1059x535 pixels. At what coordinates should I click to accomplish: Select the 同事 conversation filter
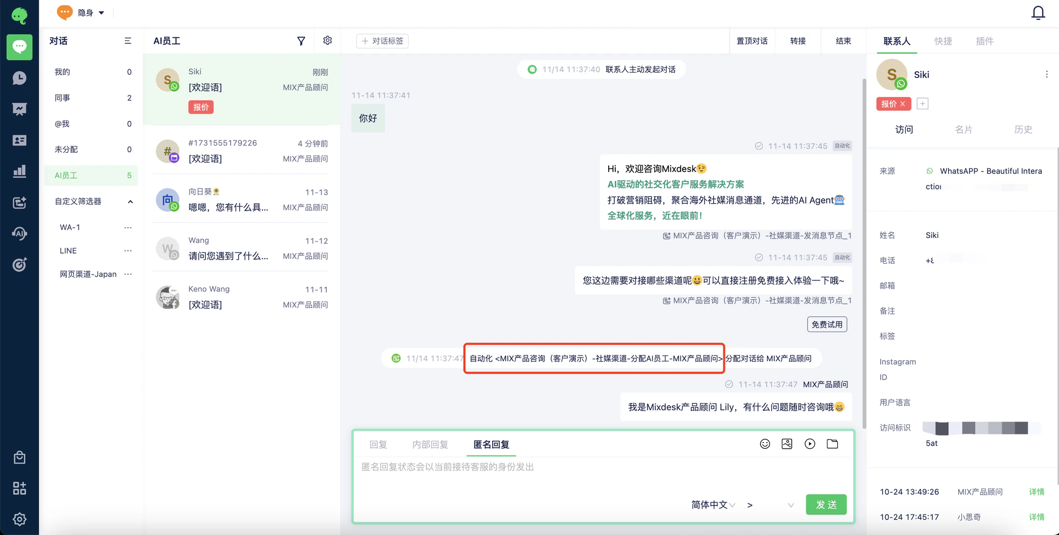click(x=92, y=98)
